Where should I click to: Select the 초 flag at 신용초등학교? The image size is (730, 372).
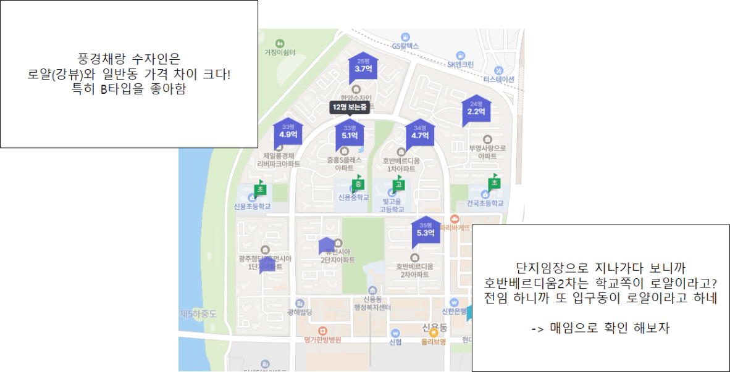tap(260, 189)
